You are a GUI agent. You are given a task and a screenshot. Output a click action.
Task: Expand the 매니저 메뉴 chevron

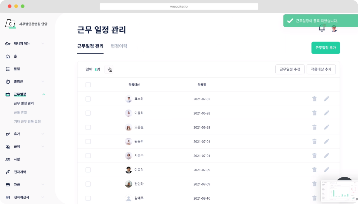coord(43,44)
